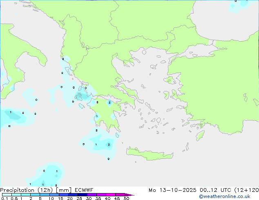Screen dimensions: 259x200
Task: Click the 'ECMWF' model name label
Action: (x=84, y=190)
